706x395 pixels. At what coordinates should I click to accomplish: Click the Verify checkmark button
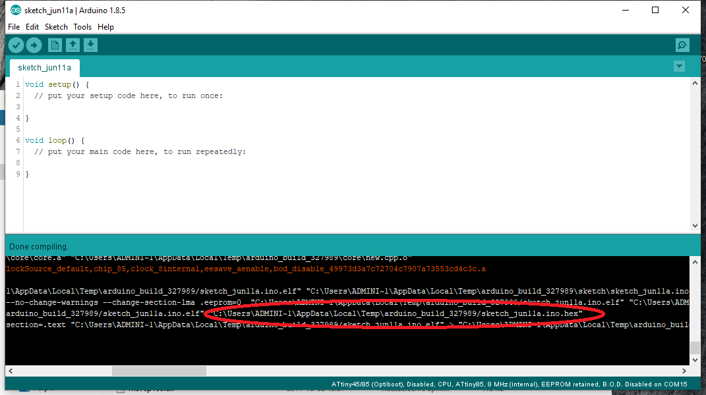tap(16, 45)
